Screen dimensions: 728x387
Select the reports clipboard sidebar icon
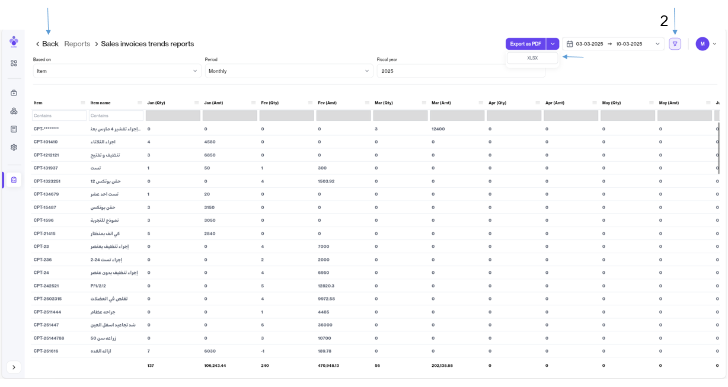(14, 180)
